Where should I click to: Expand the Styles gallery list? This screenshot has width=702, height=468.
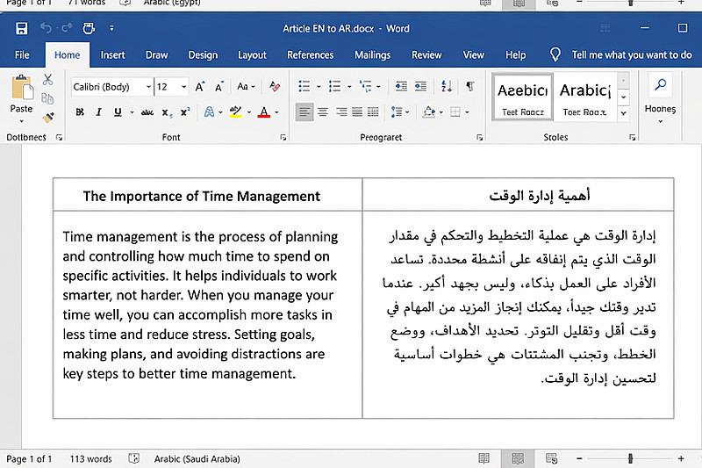(x=623, y=114)
